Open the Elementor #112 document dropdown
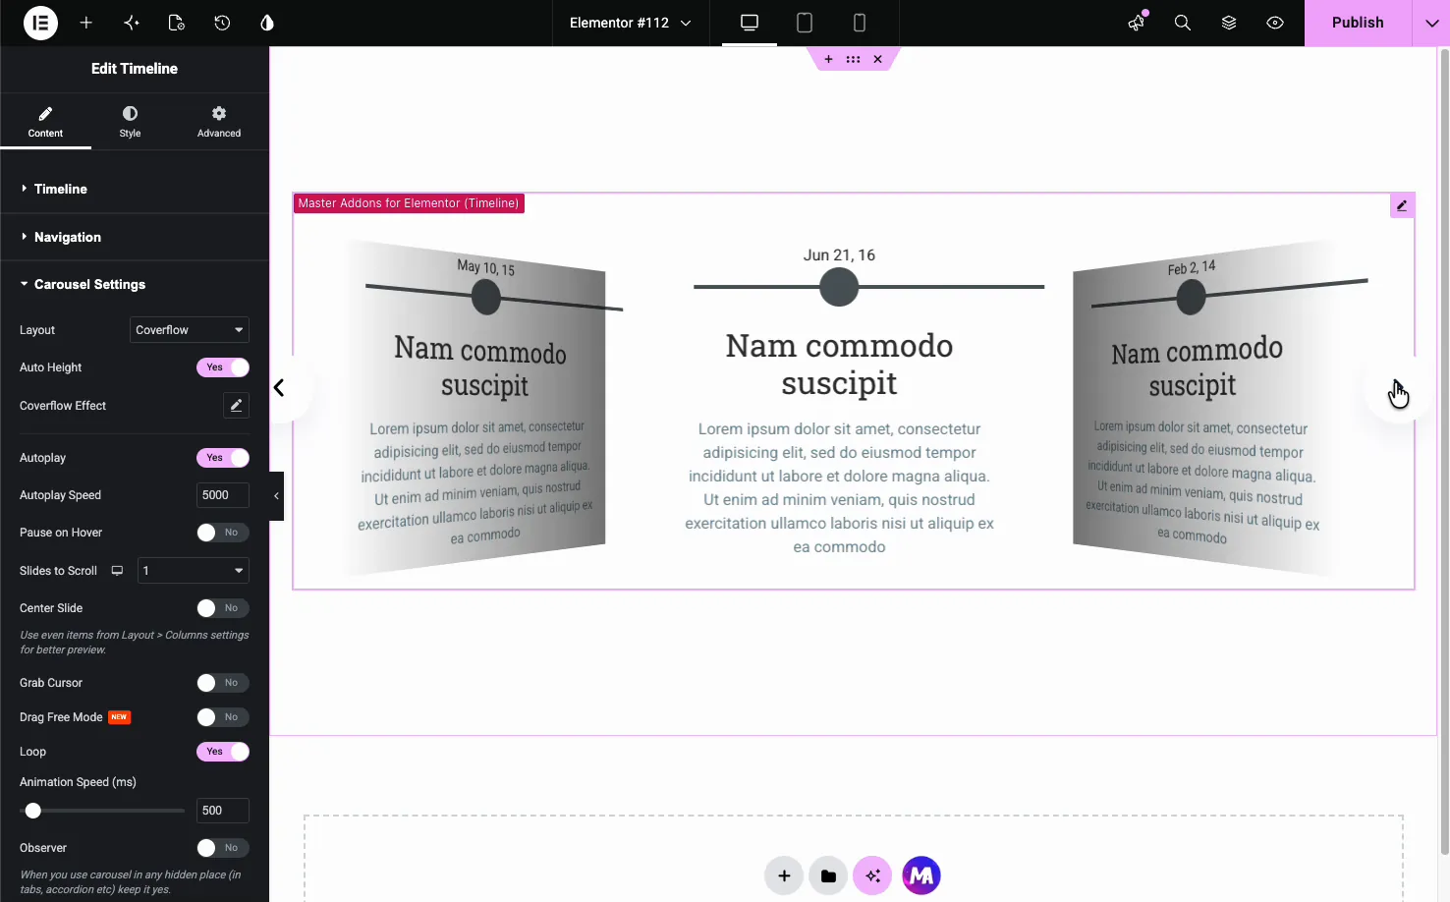Image resolution: width=1450 pixels, height=902 pixels. (631, 23)
